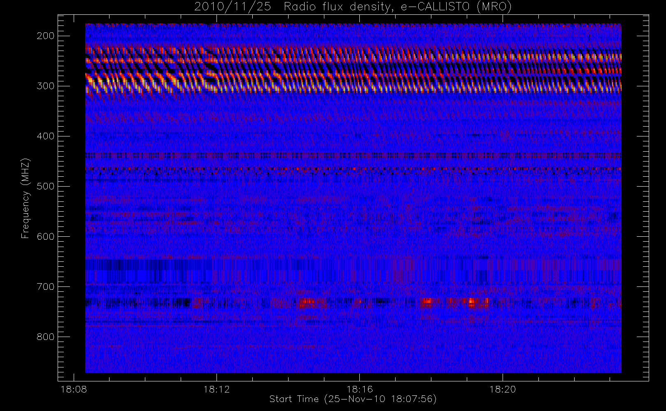
Task: Click the 18:16 time tick label
Action: (359, 389)
